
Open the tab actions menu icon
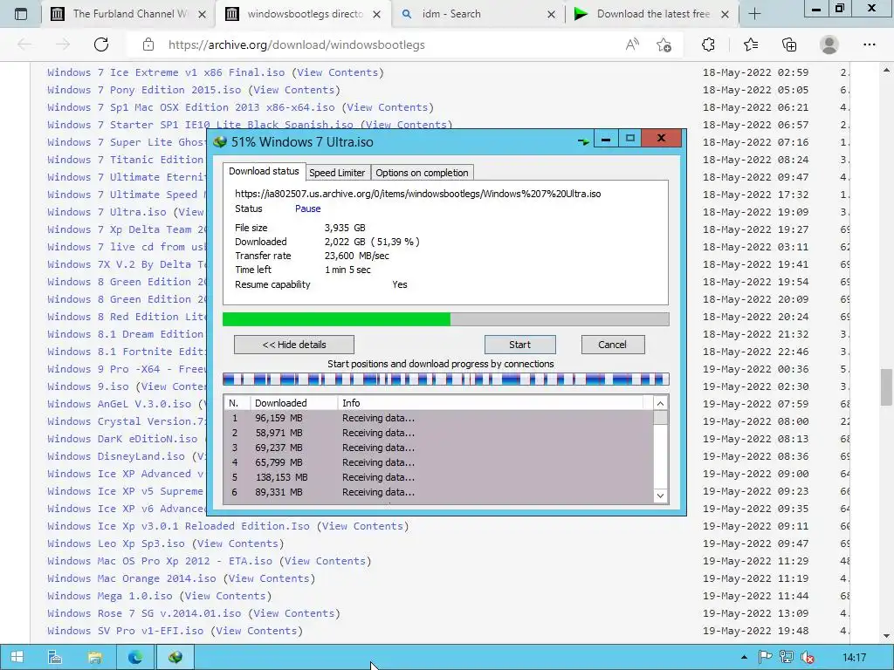pyautogui.click(x=21, y=14)
